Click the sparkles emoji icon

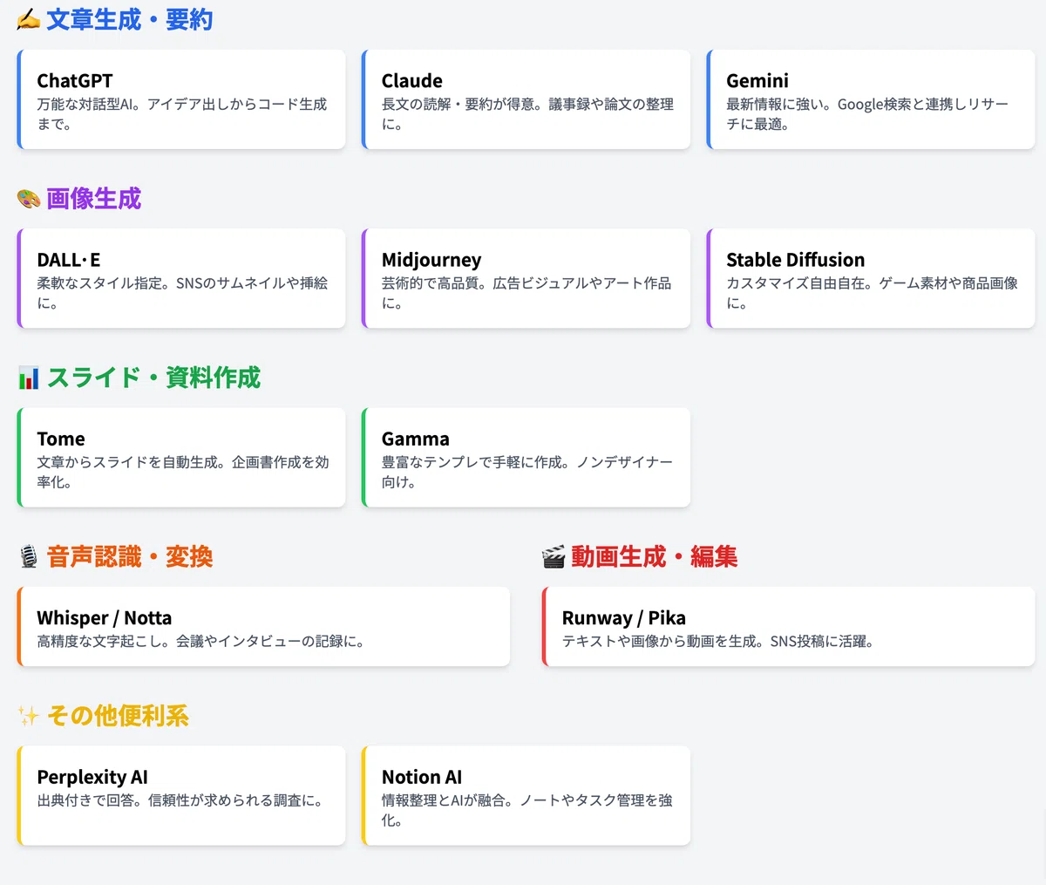tap(29, 717)
